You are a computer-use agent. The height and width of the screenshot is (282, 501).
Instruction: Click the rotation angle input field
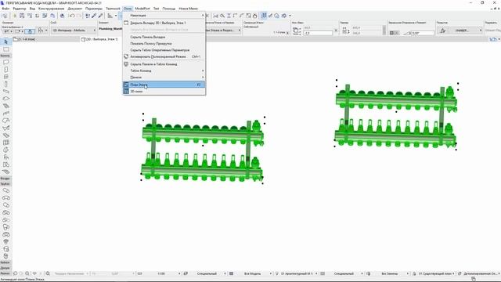coord(423,33)
